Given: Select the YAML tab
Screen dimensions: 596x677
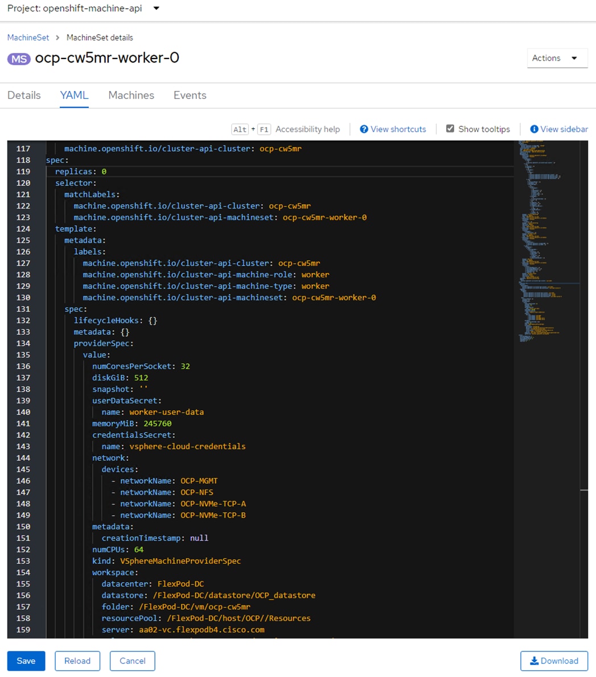Looking at the screenshot, I should pos(74,95).
